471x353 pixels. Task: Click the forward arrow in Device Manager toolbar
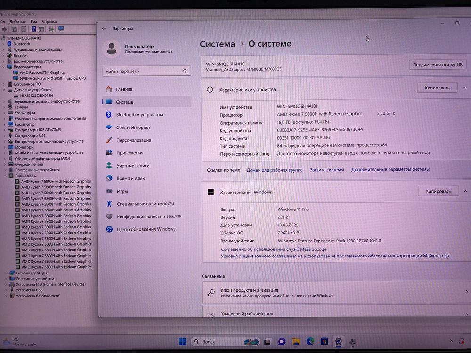point(4,29)
